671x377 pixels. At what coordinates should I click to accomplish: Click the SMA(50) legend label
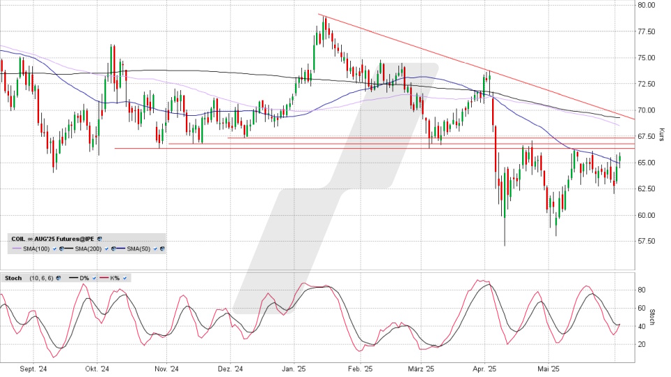[x=138, y=249]
